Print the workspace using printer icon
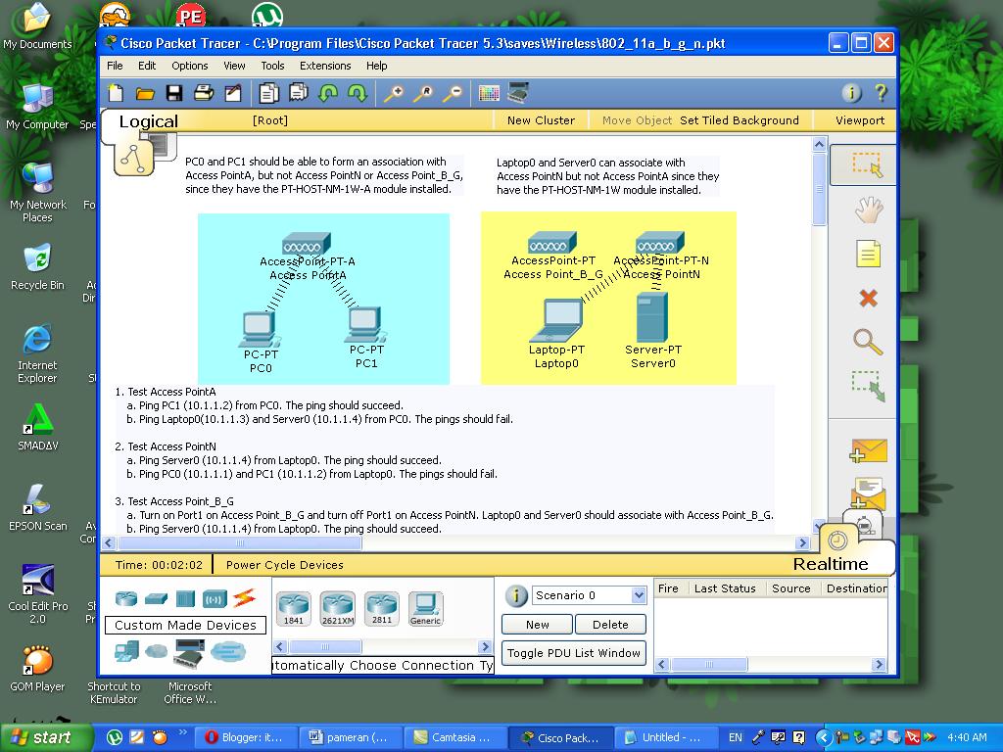This screenshot has width=1003, height=752. tap(204, 93)
